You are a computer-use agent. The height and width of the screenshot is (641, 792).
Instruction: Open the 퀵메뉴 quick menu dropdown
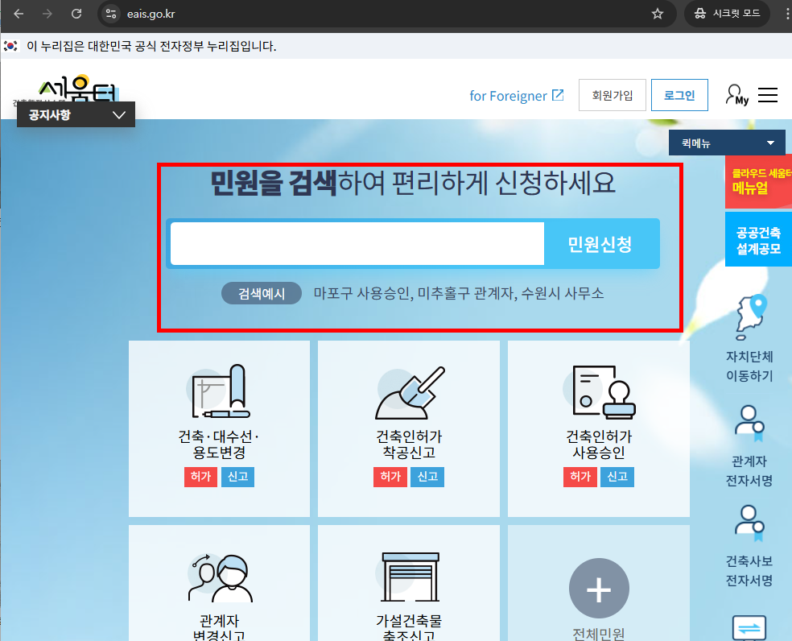(x=725, y=142)
